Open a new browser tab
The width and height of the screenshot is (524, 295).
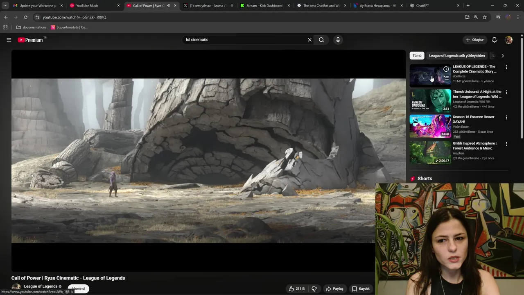[x=468, y=6]
